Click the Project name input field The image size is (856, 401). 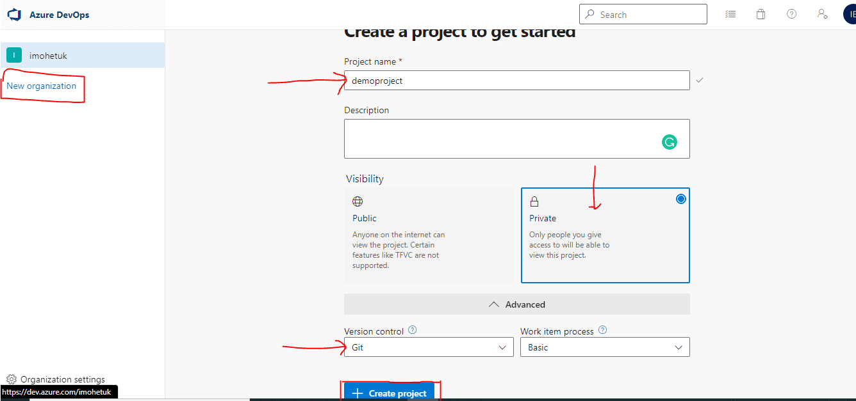pos(516,81)
